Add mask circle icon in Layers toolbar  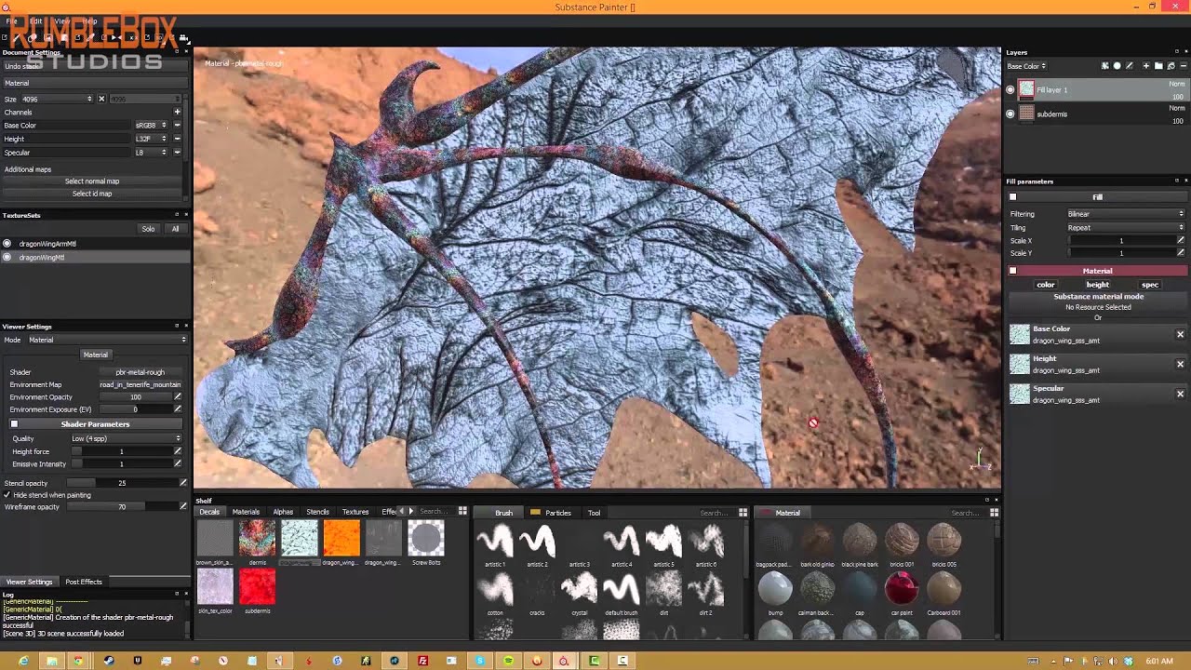1117,66
